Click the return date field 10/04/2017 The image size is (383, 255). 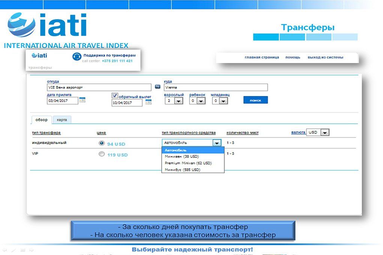tap(127, 103)
